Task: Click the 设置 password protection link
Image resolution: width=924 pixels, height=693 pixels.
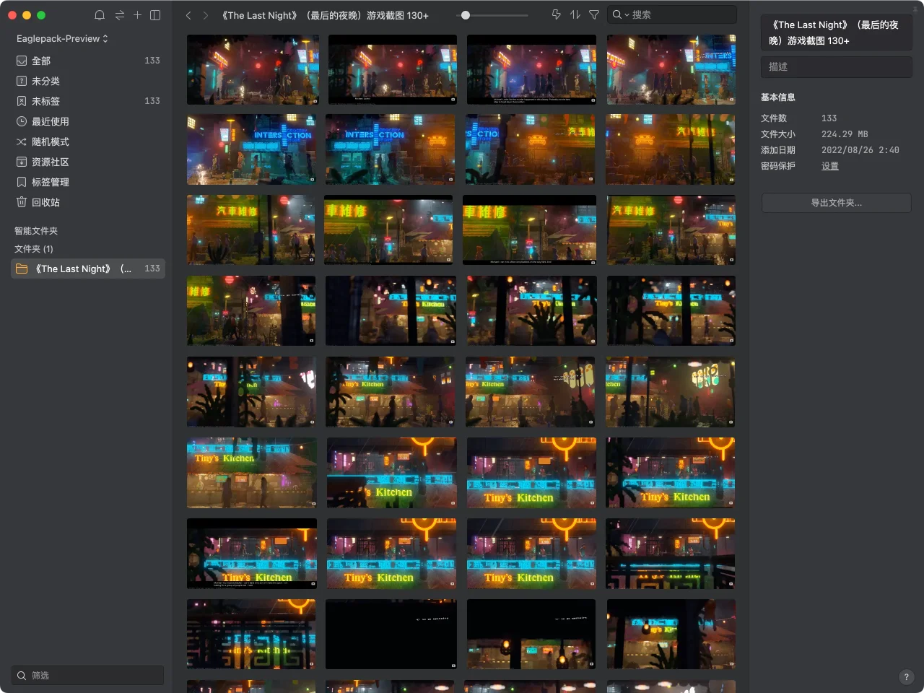Action: click(830, 166)
